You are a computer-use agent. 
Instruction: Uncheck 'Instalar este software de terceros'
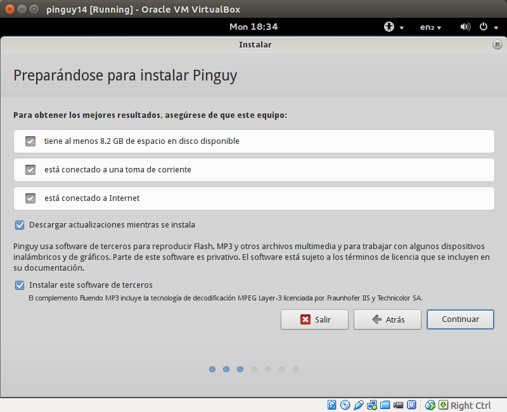pos(20,285)
